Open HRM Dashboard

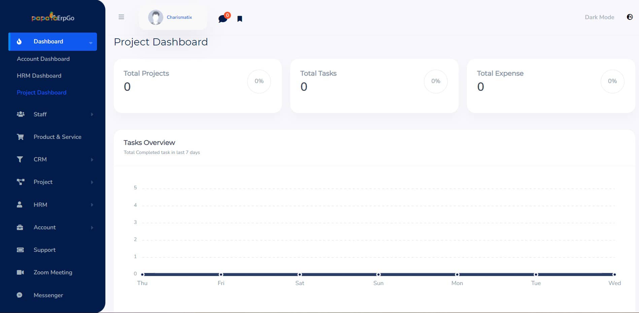click(x=39, y=76)
